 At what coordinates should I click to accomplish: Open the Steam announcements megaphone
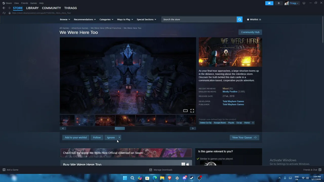[269, 3]
